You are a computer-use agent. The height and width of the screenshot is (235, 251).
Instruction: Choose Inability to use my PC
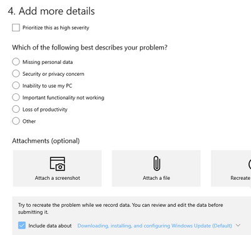(x=16, y=85)
